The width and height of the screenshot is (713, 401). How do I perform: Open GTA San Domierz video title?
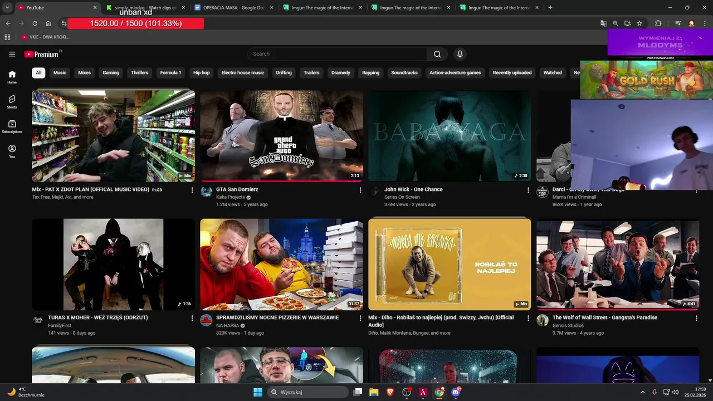tap(237, 189)
